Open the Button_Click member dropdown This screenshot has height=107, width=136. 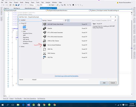pos(111,11)
